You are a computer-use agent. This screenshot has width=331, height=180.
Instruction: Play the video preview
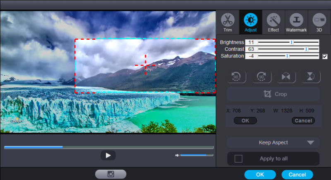[108, 155]
